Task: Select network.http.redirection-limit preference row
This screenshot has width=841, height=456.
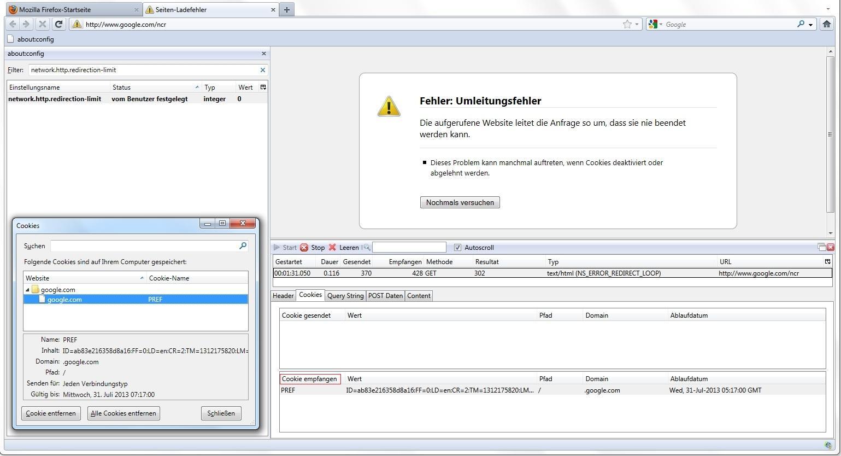Action: point(137,99)
